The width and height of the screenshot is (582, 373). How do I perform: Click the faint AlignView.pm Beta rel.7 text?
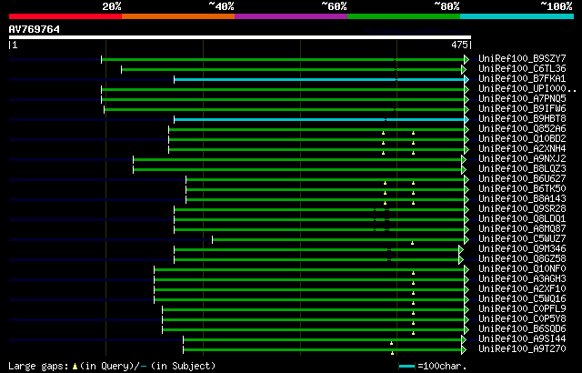[417, 31]
